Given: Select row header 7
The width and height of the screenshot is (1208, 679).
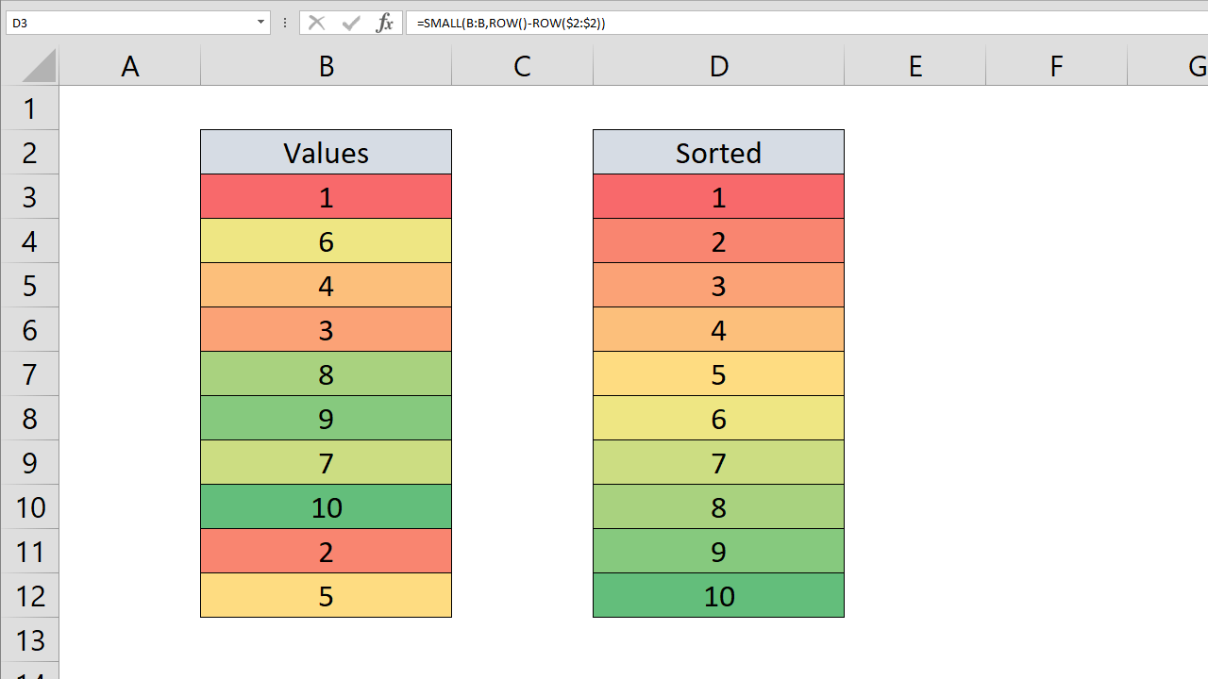Looking at the screenshot, I should pos(30,373).
